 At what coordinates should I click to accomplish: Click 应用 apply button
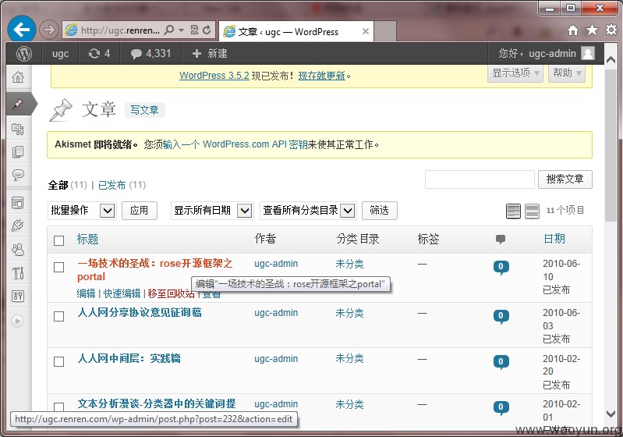(139, 211)
